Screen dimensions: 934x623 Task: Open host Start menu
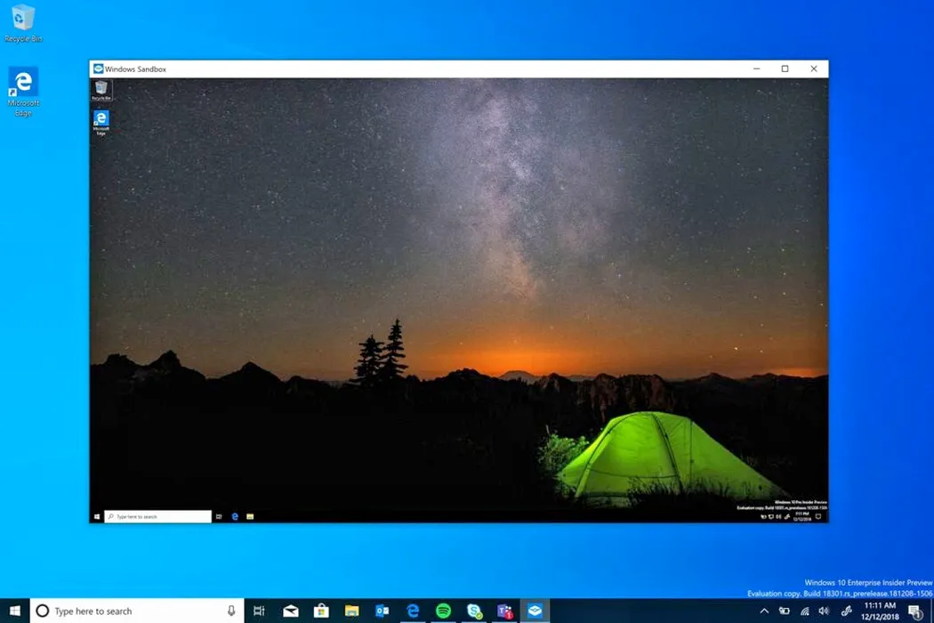[14, 611]
